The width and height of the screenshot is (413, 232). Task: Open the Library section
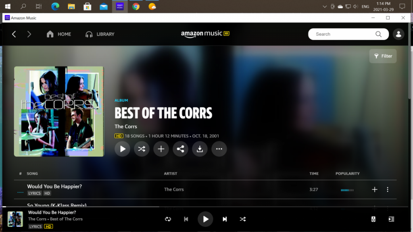click(100, 34)
